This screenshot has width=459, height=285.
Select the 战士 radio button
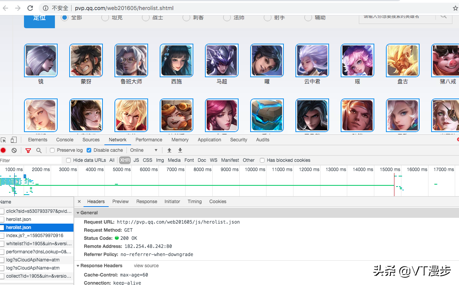[145, 17]
